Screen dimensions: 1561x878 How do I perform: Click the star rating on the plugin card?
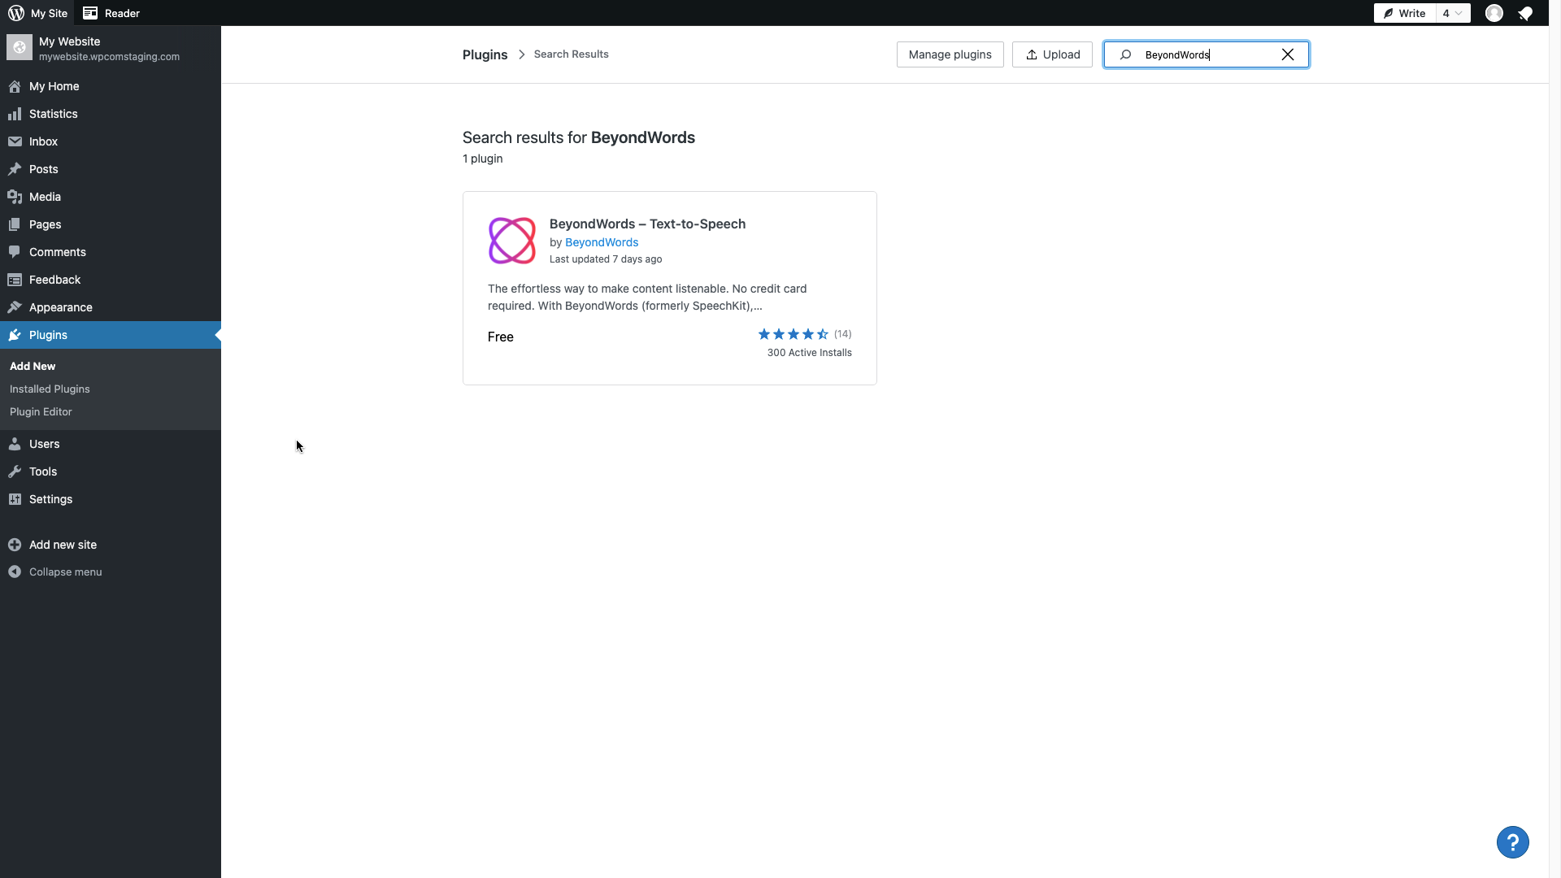pos(793,334)
